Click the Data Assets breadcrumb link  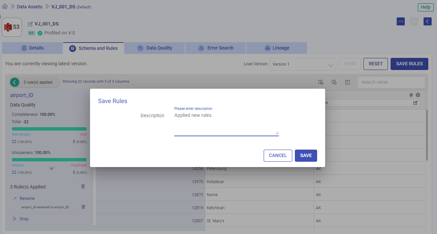coord(30,7)
